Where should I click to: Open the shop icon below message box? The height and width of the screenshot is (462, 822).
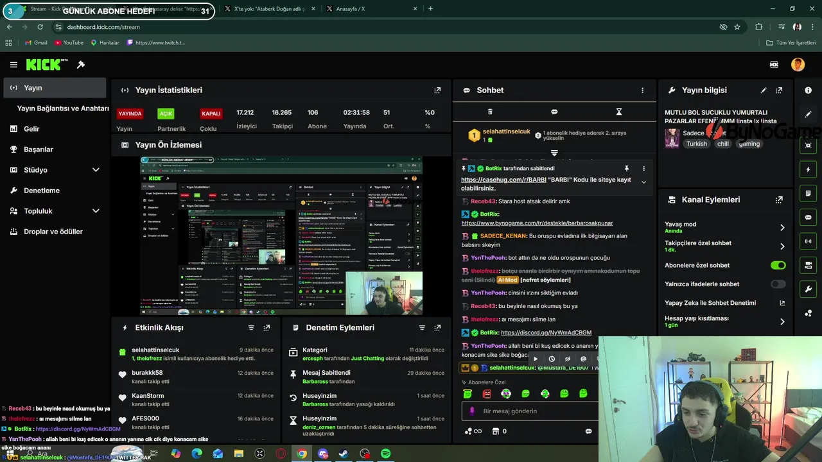pyautogui.click(x=495, y=431)
